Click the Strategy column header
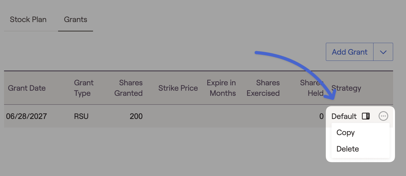406x176 pixels. coord(346,88)
